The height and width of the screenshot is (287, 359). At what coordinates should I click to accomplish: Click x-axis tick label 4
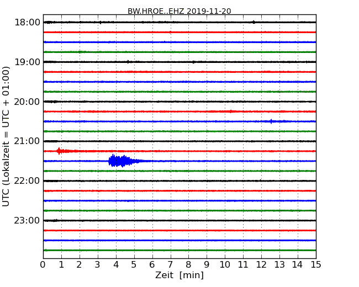click(116, 264)
